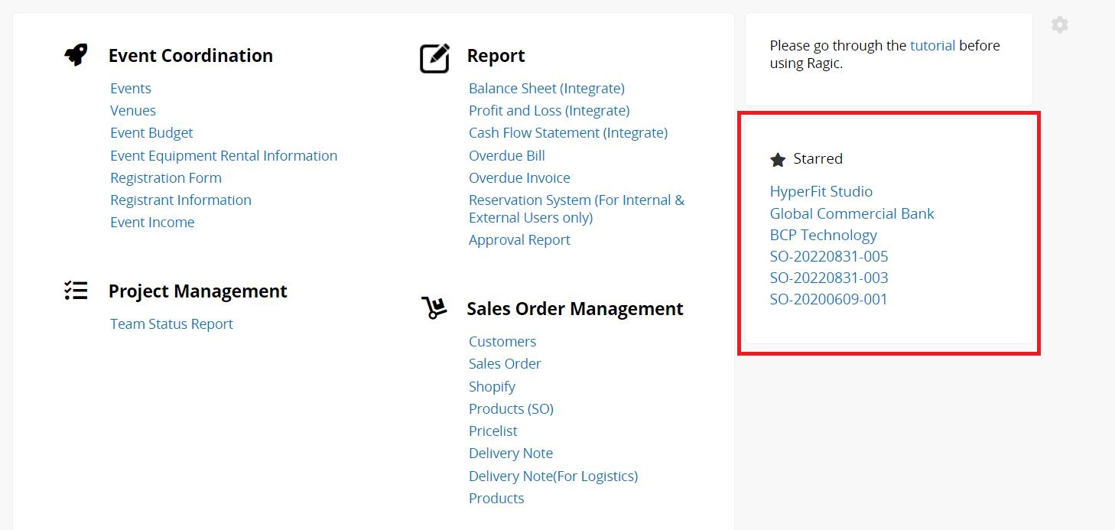Open the Customers sheet
Viewport: 1115px width, 530px height.
click(502, 342)
